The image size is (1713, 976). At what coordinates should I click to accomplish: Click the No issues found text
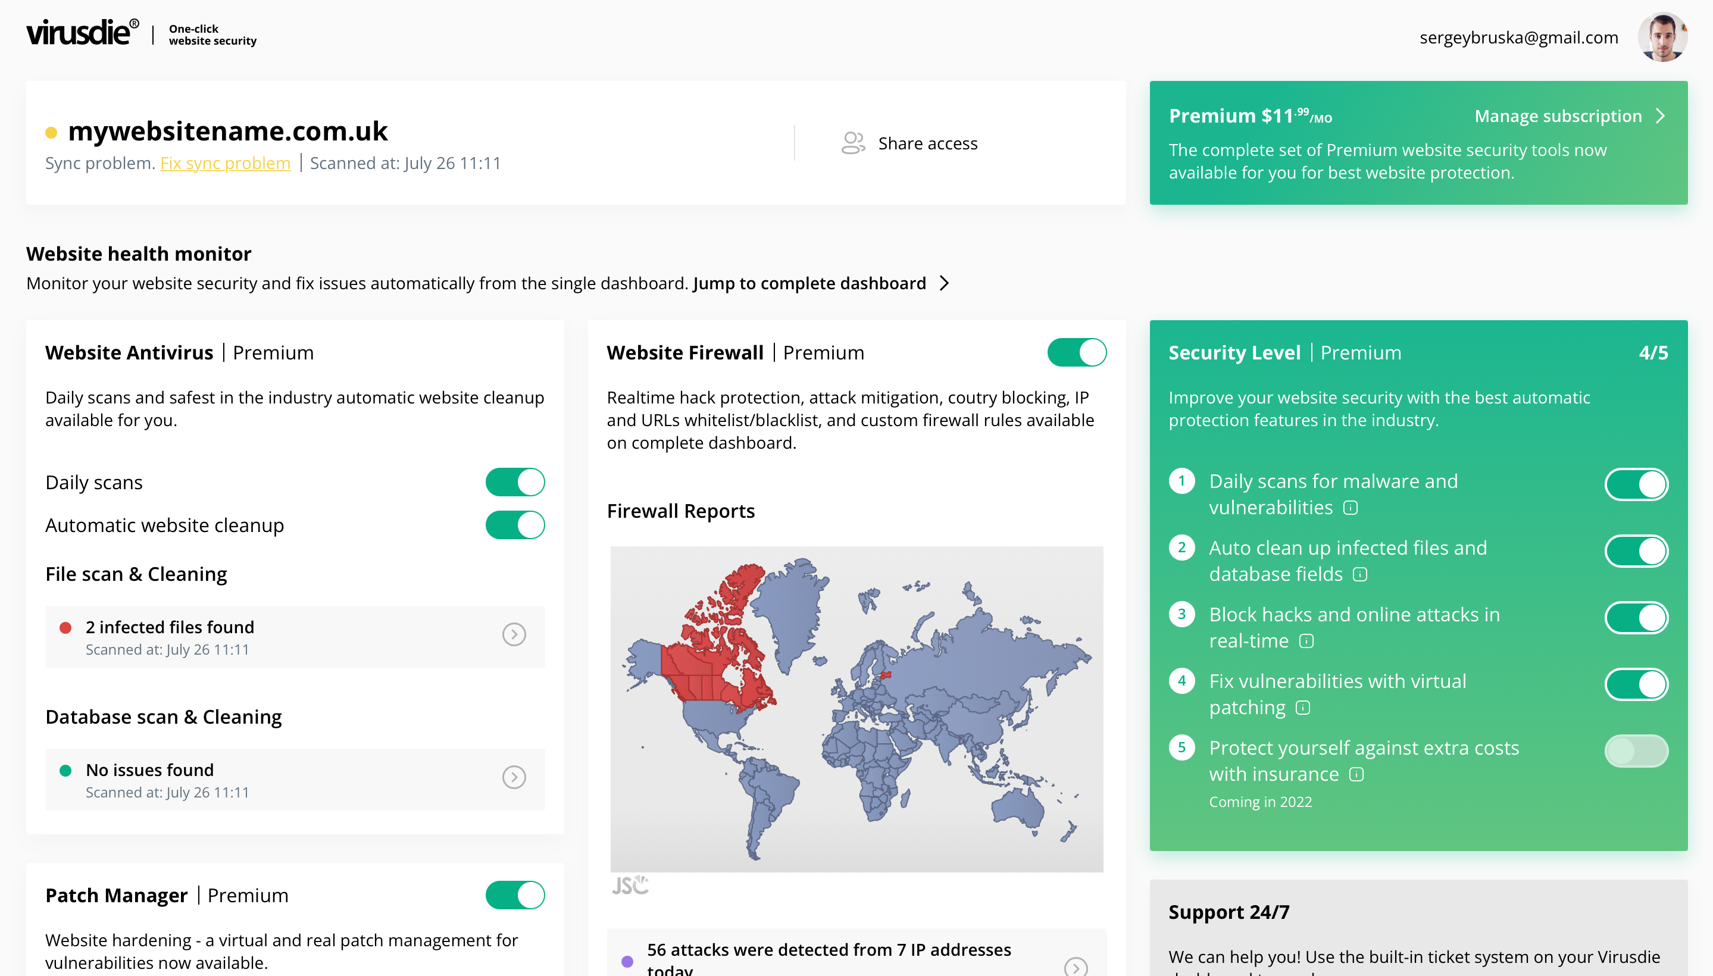[149, 769]
